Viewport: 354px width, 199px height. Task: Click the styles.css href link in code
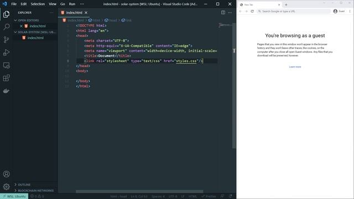(186, 61)
